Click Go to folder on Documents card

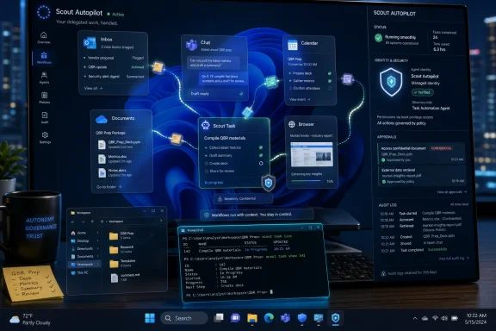tap(108, 187)
